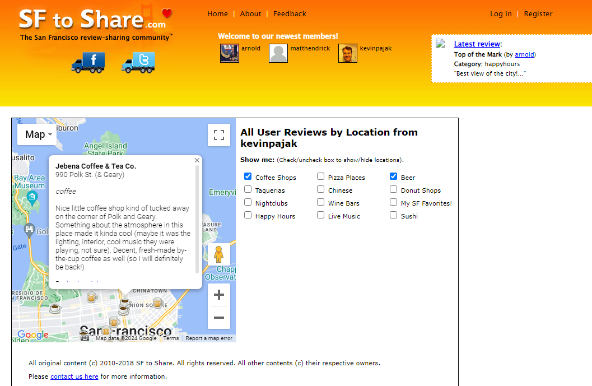Enable the Pizza Places checkbox
Viewport: 592px width, 386px height.
(x=321, y=176)
